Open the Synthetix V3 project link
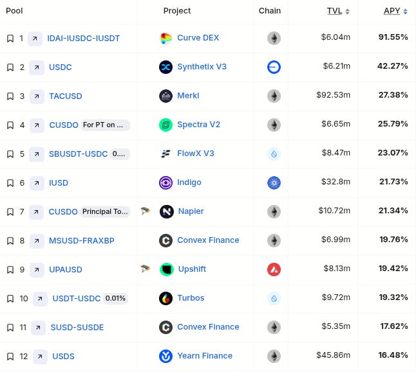The image size is (416, 372). 202,67
